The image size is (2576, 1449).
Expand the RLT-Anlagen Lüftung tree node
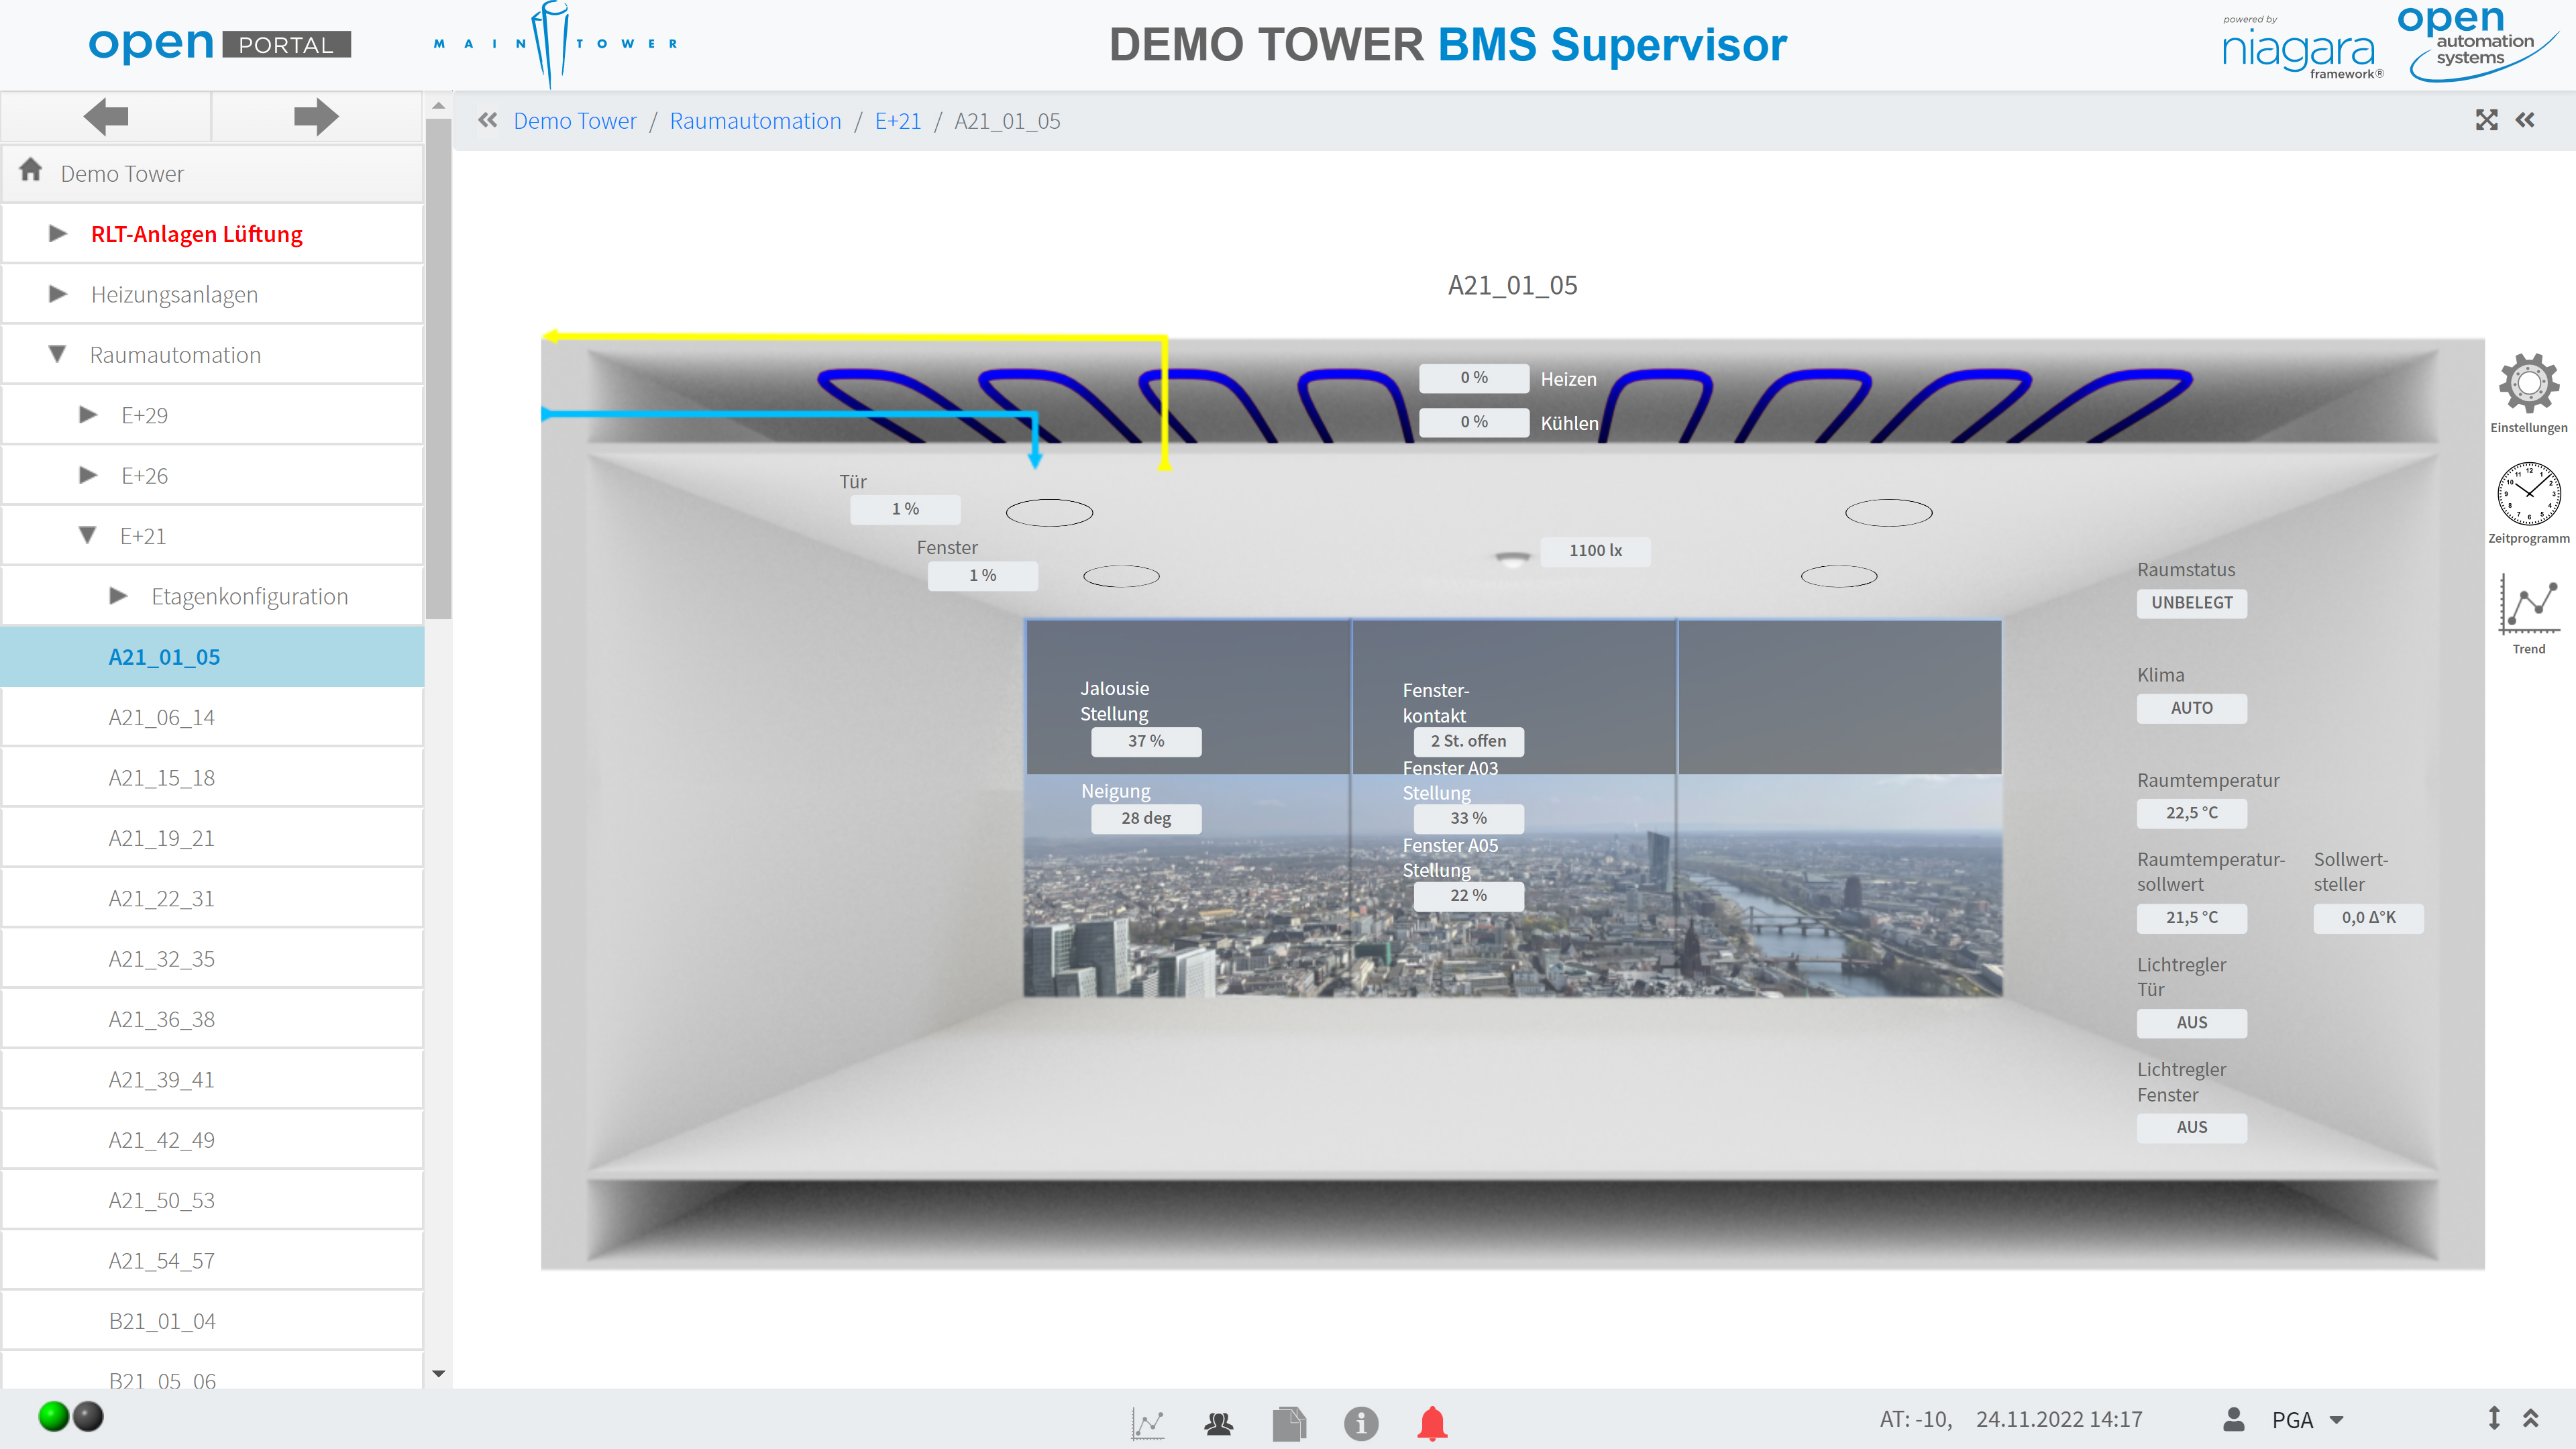click(58, 233)
